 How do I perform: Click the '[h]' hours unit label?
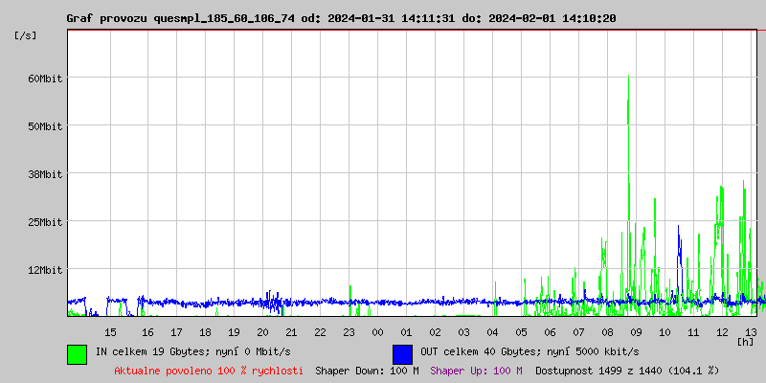pos(745,341)
